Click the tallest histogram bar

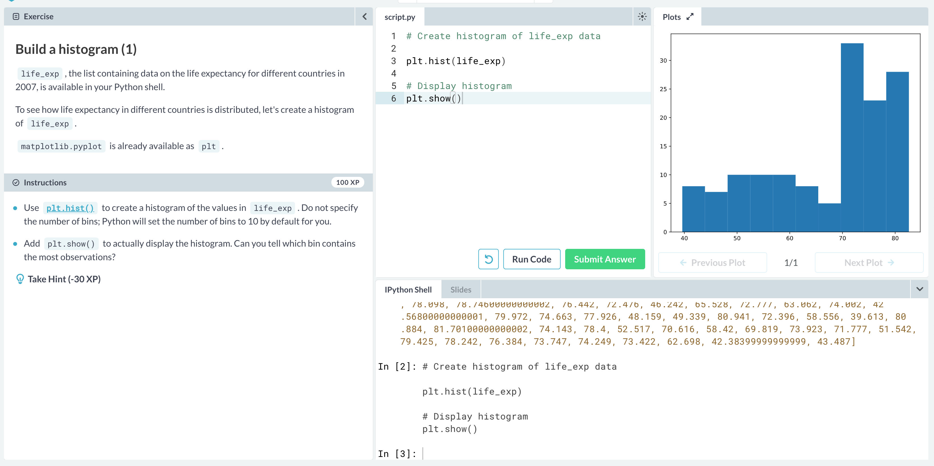pyautogui.click(x=852, y=138)
